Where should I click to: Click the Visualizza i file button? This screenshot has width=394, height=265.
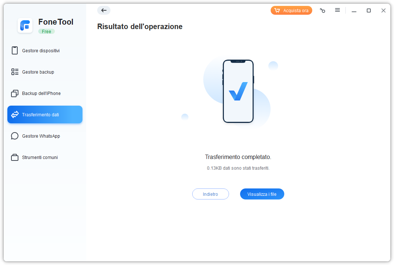coord(262,194)
